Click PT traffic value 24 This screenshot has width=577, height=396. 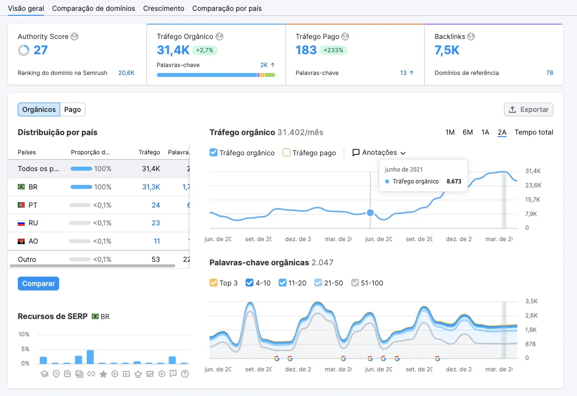click(156, 205)
